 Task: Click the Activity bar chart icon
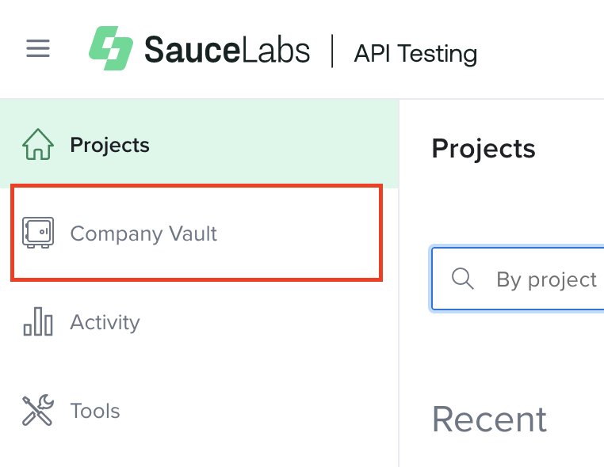click(38, 322)
